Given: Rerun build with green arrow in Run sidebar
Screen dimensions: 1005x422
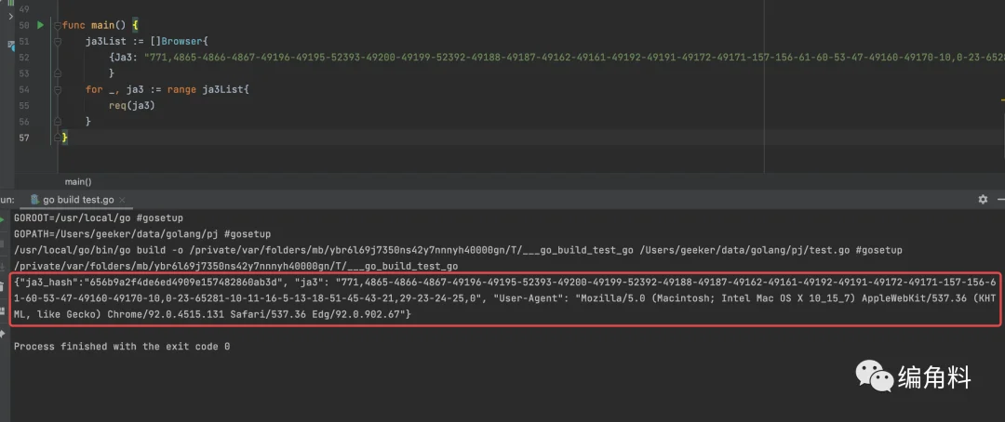Looking at the screenshot, I should click(x=1, y=218).
